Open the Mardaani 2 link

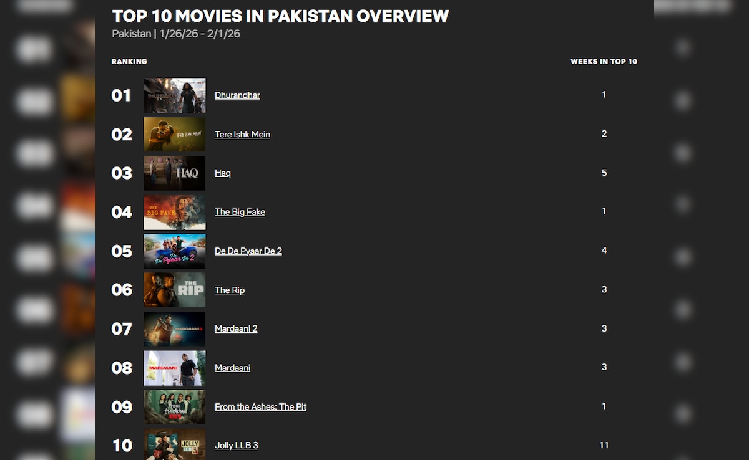tap(236, 328)
